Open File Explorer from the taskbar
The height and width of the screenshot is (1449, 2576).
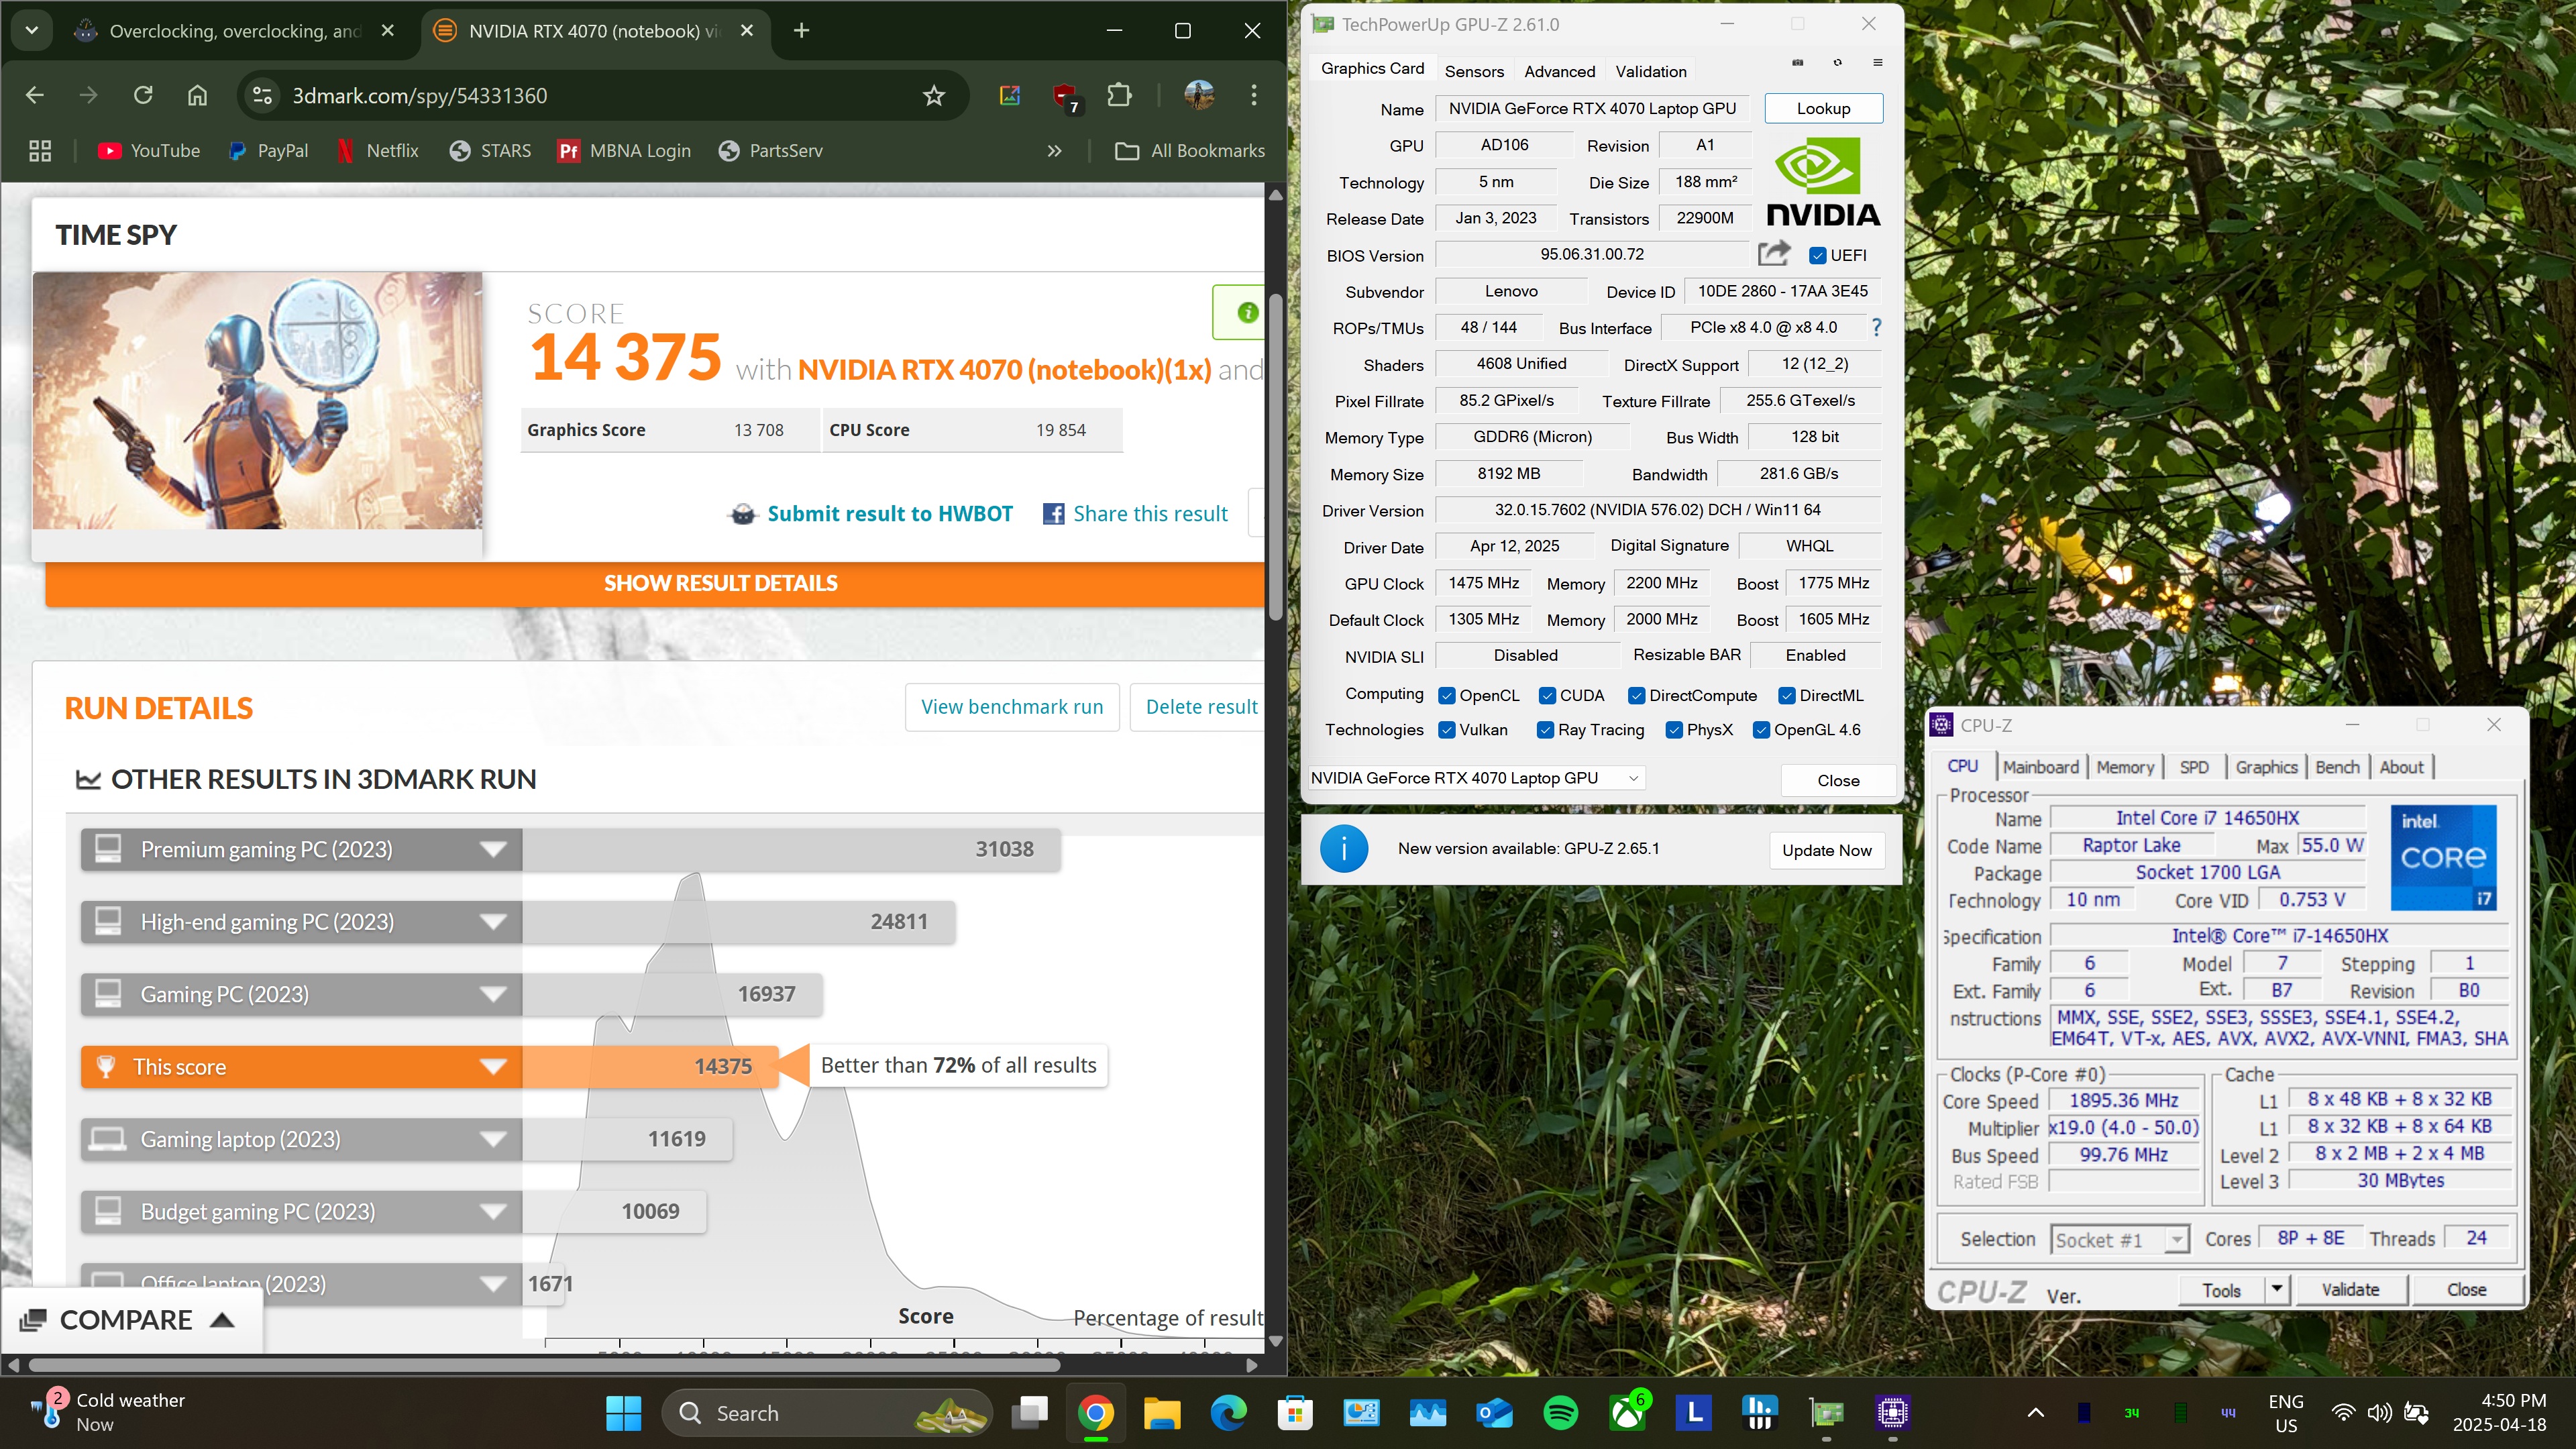click(x=1162, y=1413)
